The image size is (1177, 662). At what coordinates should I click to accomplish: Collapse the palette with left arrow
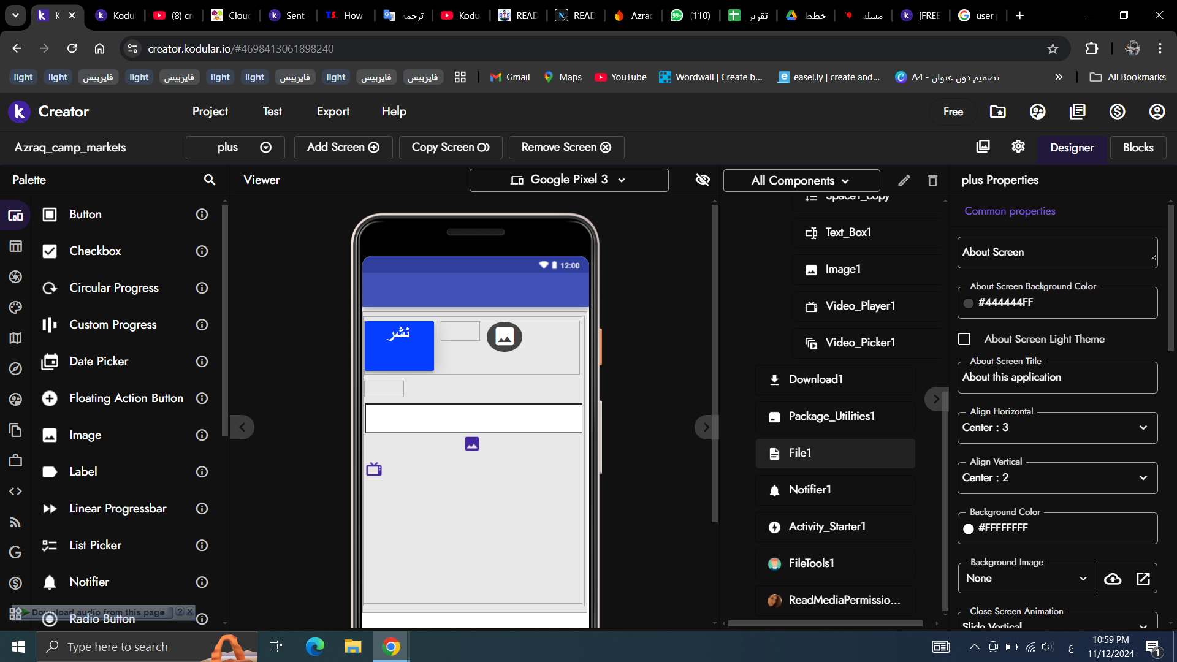[x=242, y=427]
